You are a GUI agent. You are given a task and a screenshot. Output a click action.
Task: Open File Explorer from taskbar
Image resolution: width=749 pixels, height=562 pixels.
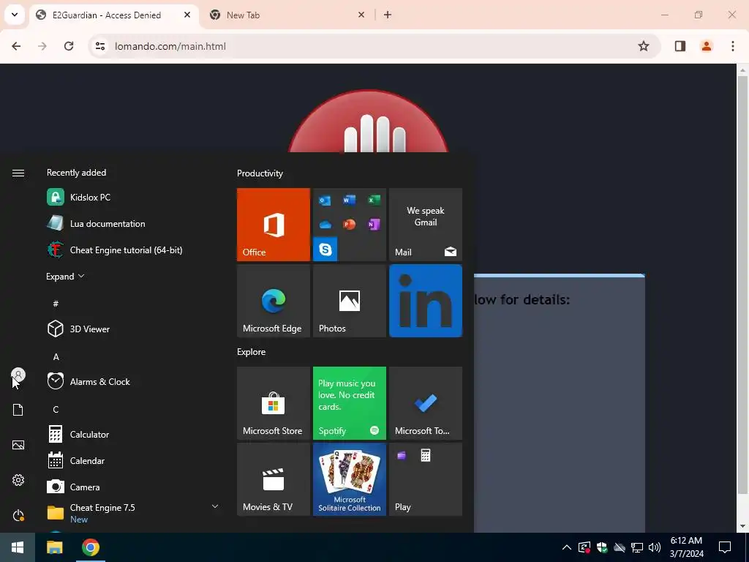(54, 547)
